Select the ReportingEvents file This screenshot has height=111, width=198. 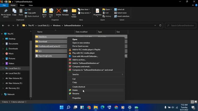click(45, 56)
